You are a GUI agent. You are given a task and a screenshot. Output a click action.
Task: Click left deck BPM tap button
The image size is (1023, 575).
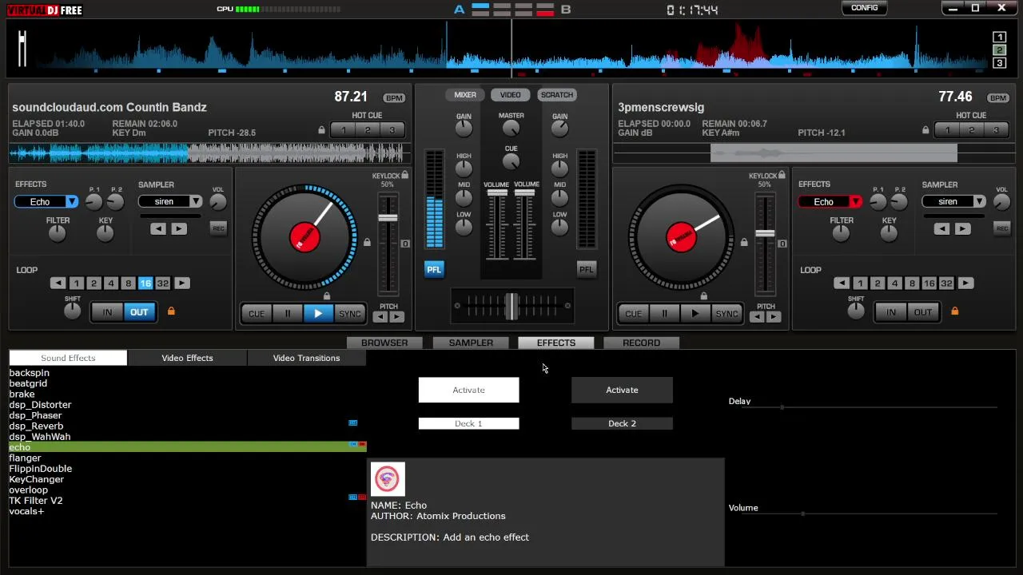coord(394,98)
